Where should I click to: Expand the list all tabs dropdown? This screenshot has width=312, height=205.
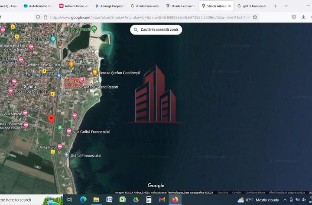pyautogui.click(x=286, y=6)
